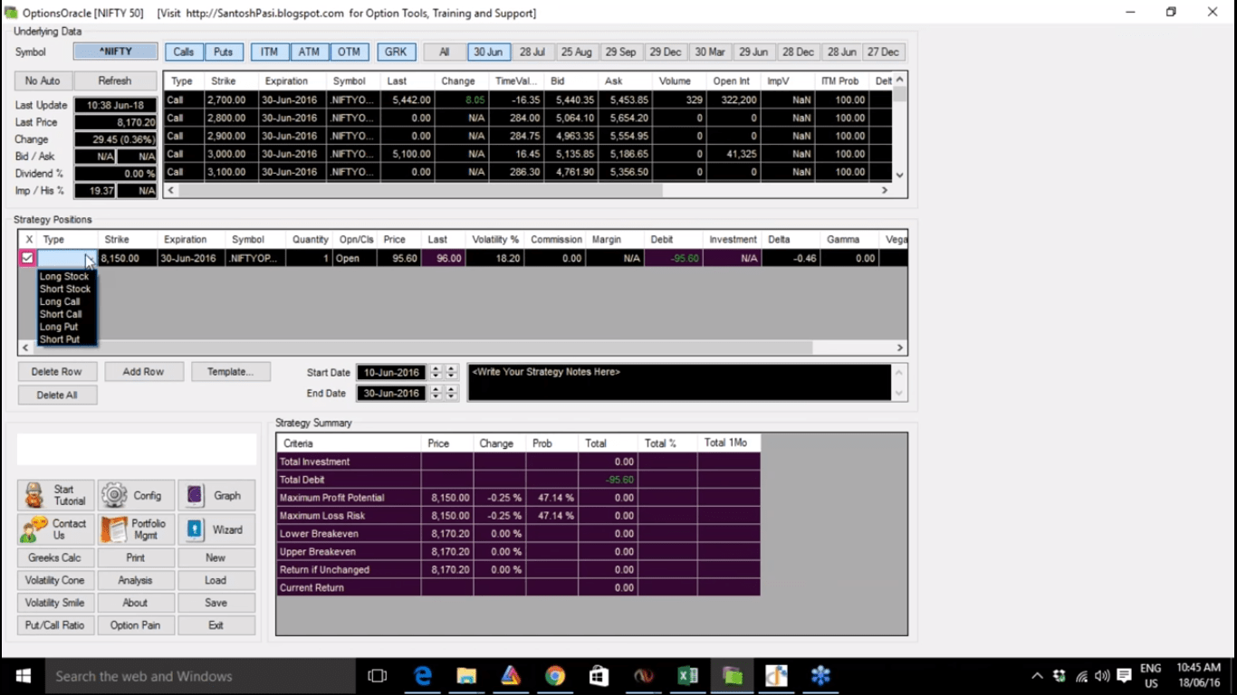The width and height of the screenshot is (1237, 695).
Task: Click the Contact Us icon button
Action: click(x=55, y=529)
